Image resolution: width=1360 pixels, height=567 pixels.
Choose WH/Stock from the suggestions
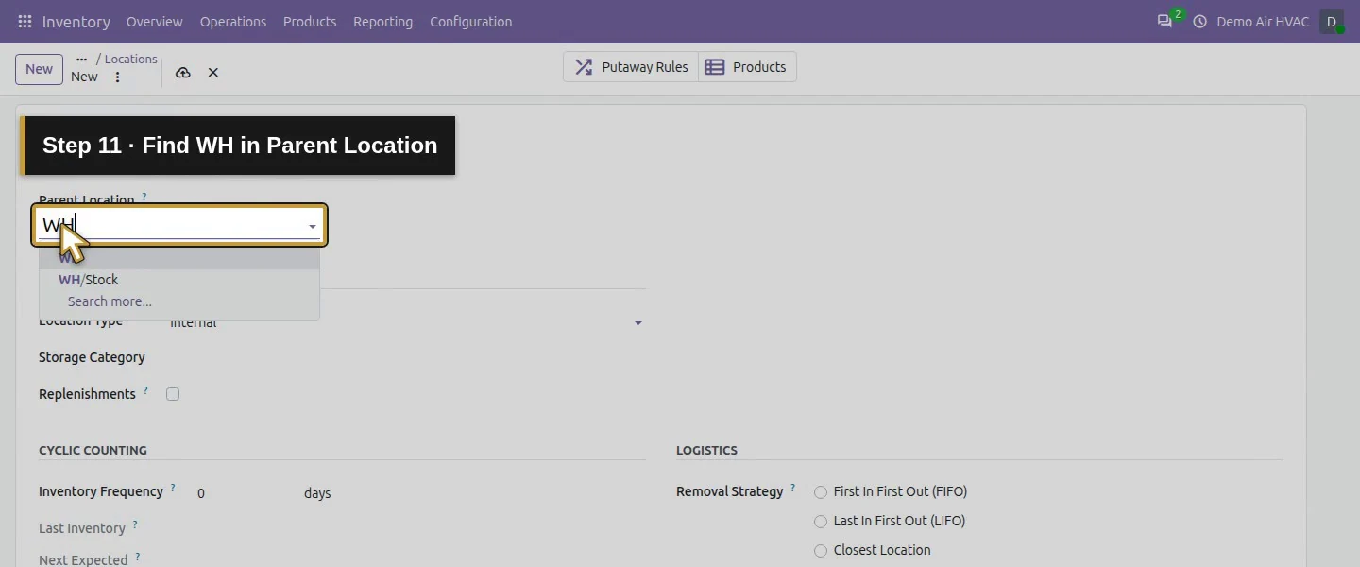(x=179, y=280)
